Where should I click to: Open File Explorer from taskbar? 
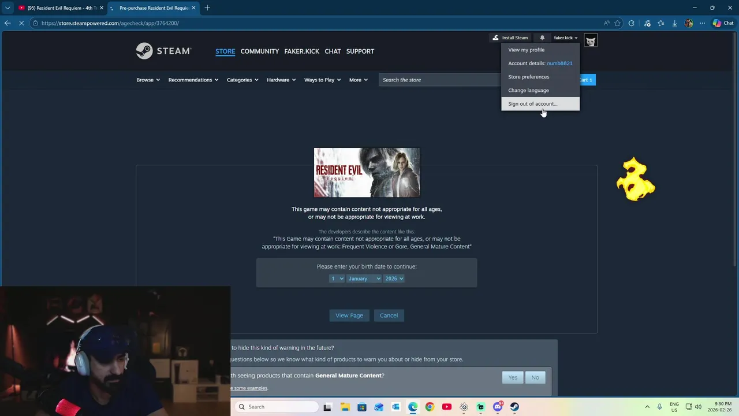point(345,407)
